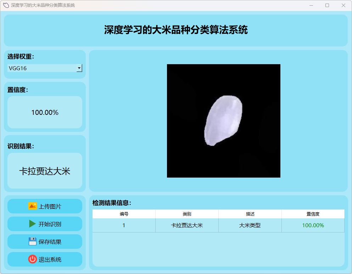Click the rice grain preview image
This screenshot has width=352, height=274.
(224, 121)
